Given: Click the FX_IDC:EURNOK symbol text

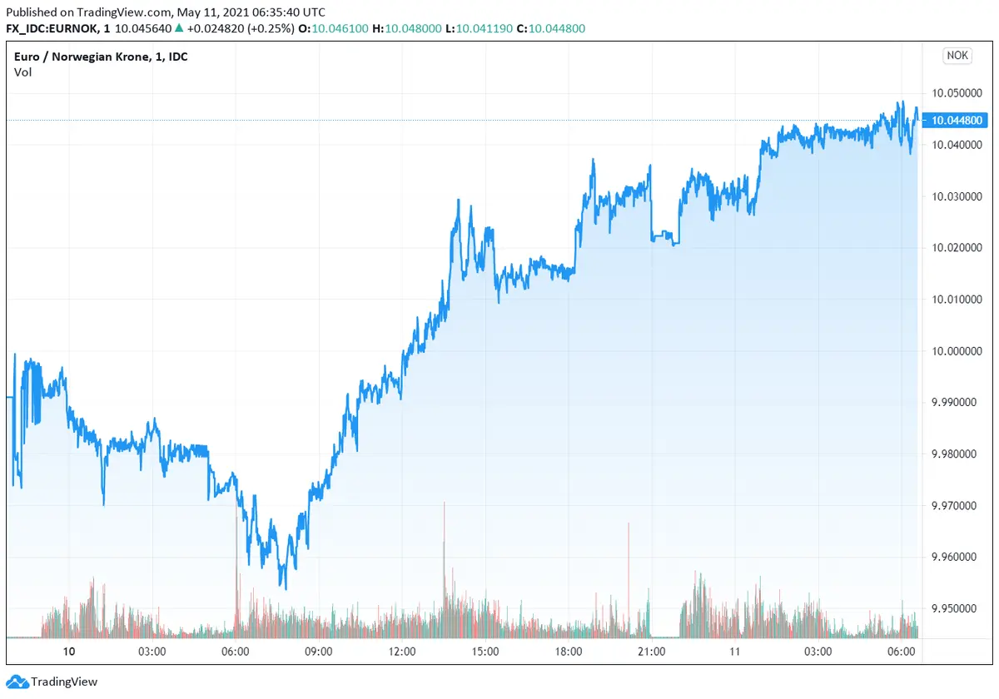Looking at the screenshot, I should tap(52, 27).
